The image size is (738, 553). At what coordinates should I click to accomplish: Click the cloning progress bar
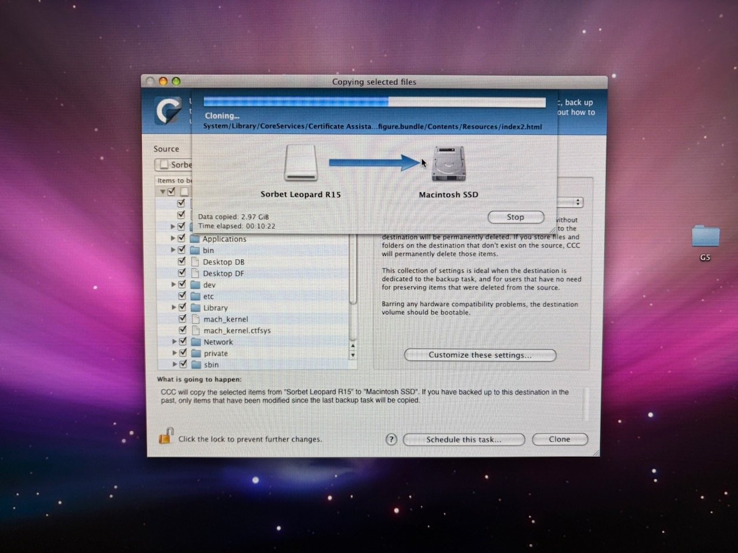tap(374, 103)
